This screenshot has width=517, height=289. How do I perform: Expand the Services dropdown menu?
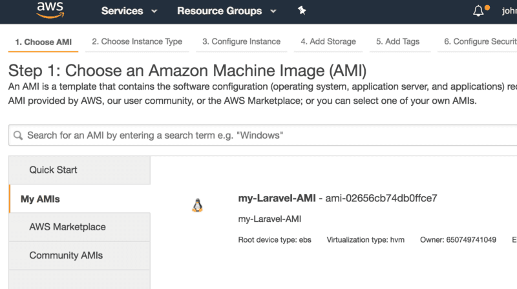point(129,11)
